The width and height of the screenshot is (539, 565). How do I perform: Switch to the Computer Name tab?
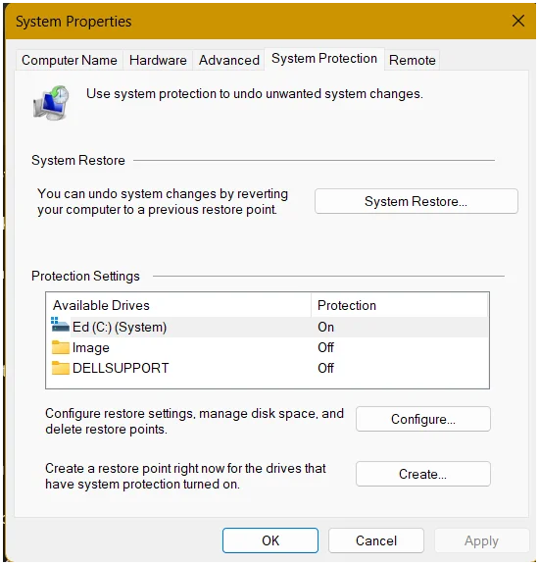pos(70,60)
